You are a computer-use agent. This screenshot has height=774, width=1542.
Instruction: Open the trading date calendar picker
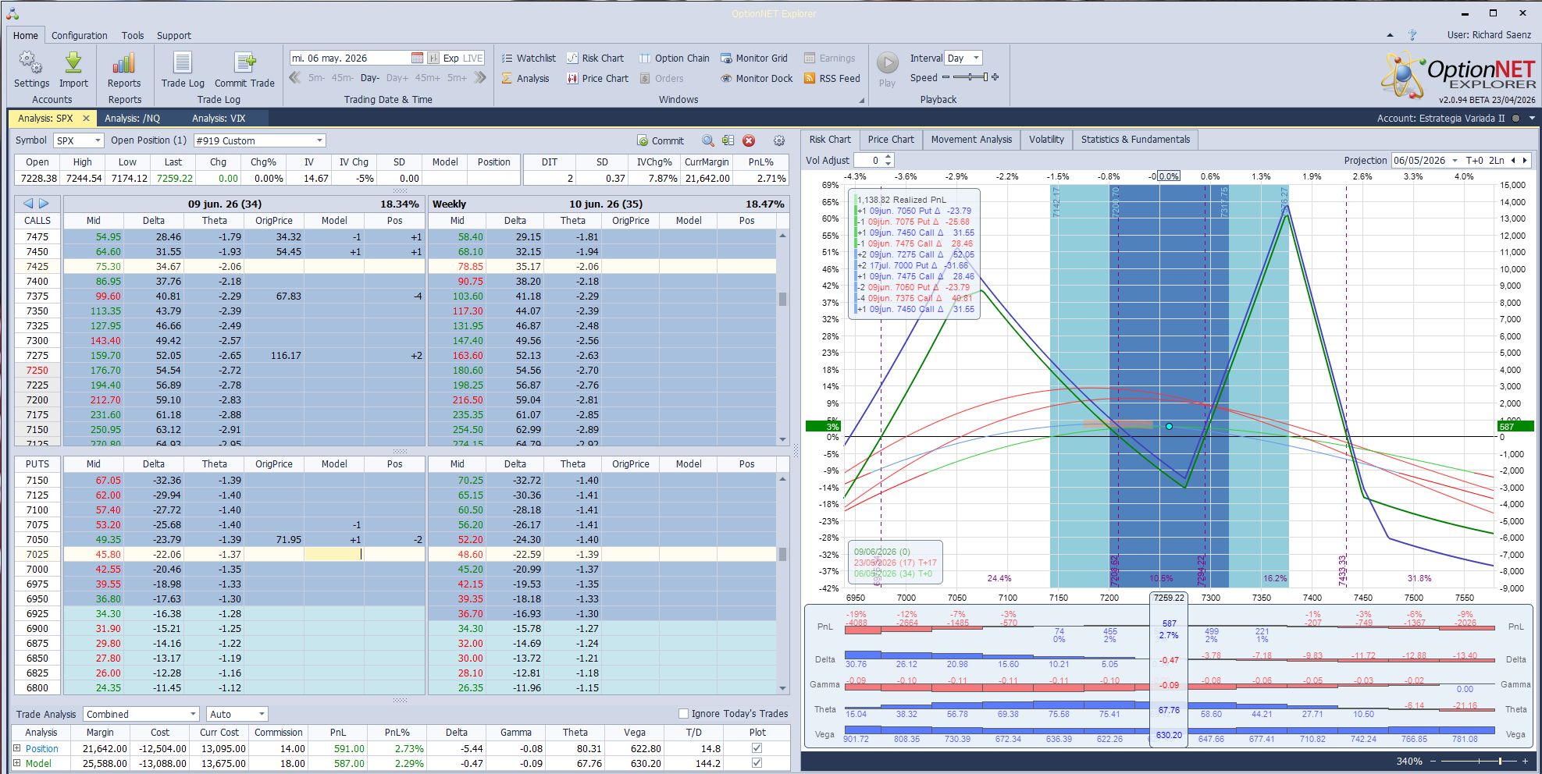click(417, 59)
